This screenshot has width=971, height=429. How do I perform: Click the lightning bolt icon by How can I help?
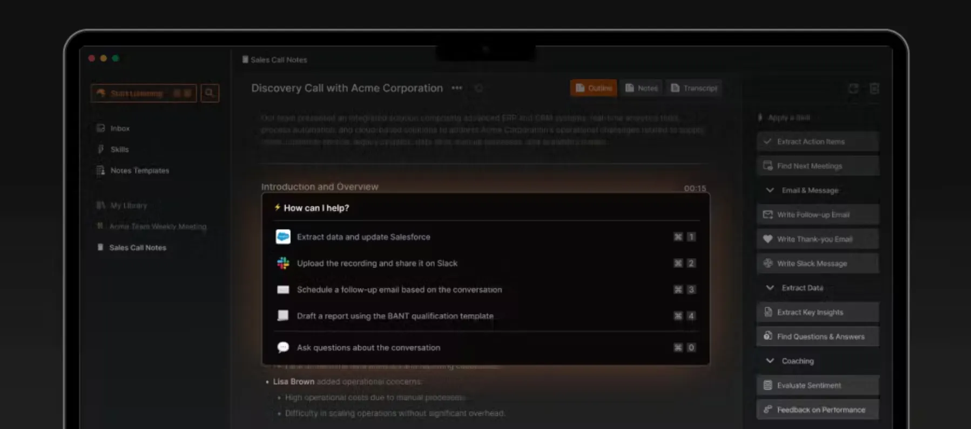click(277, 207)
